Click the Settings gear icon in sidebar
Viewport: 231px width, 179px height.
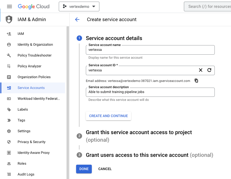point(9,131)
